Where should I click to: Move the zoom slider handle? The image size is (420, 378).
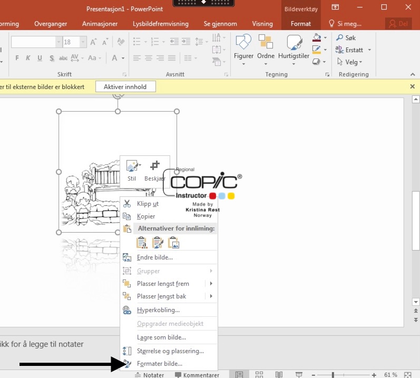pos(333,375)
